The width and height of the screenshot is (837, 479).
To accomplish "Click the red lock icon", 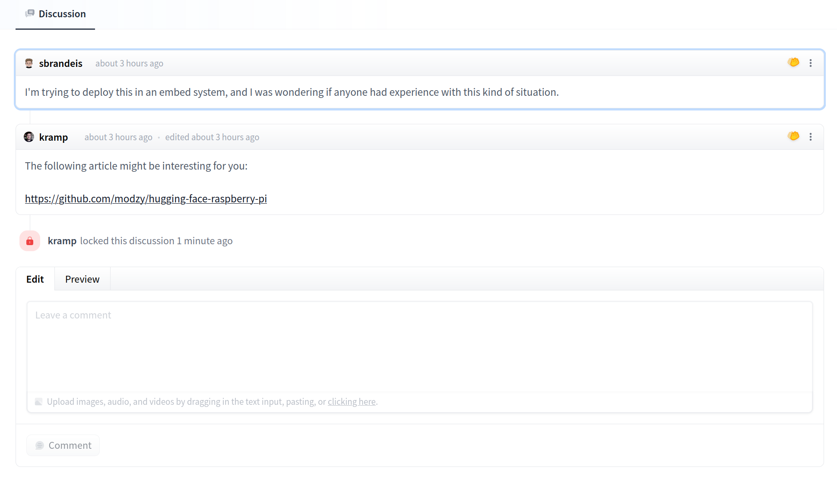I will tap(30, 241).
